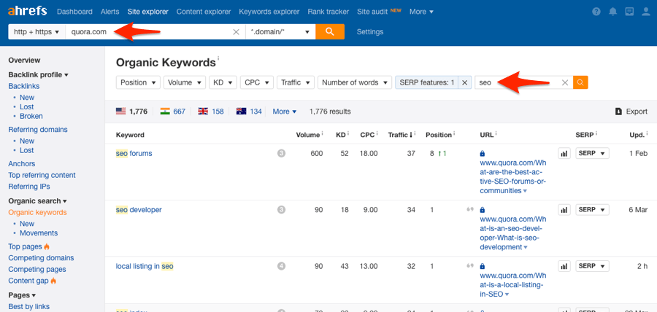This screenshot has width=657, height=312.
Task: Sort by the Volume column header
Action: [x=308, y=135]
